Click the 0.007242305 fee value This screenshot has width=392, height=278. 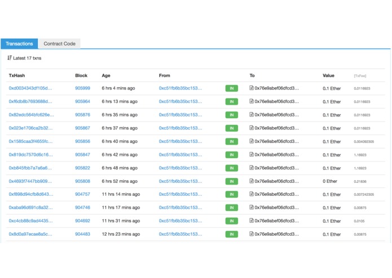point(364,195)
